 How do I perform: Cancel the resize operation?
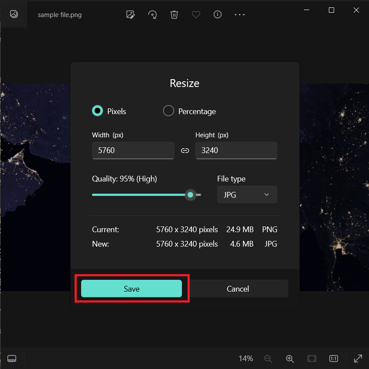(238, 289)
